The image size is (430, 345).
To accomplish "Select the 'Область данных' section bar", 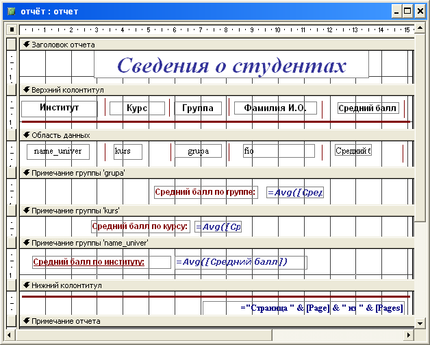I will click(216, 135).
